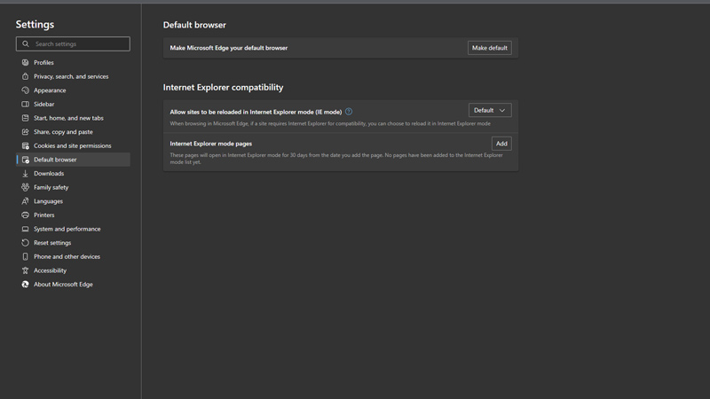710x399 pixels.
Task: Click the Printers icon
Action: (x=26, y=215)
